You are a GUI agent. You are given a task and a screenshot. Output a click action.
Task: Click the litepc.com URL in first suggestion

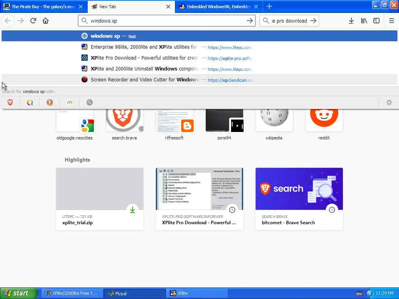230,47
